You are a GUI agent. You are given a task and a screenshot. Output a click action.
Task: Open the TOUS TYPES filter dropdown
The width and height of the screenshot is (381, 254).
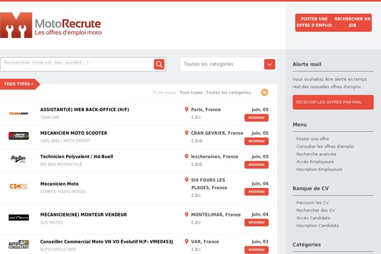point(19,84)
